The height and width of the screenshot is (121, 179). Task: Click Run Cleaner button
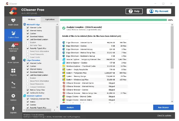pyautogui.click(x=163, y=107)
